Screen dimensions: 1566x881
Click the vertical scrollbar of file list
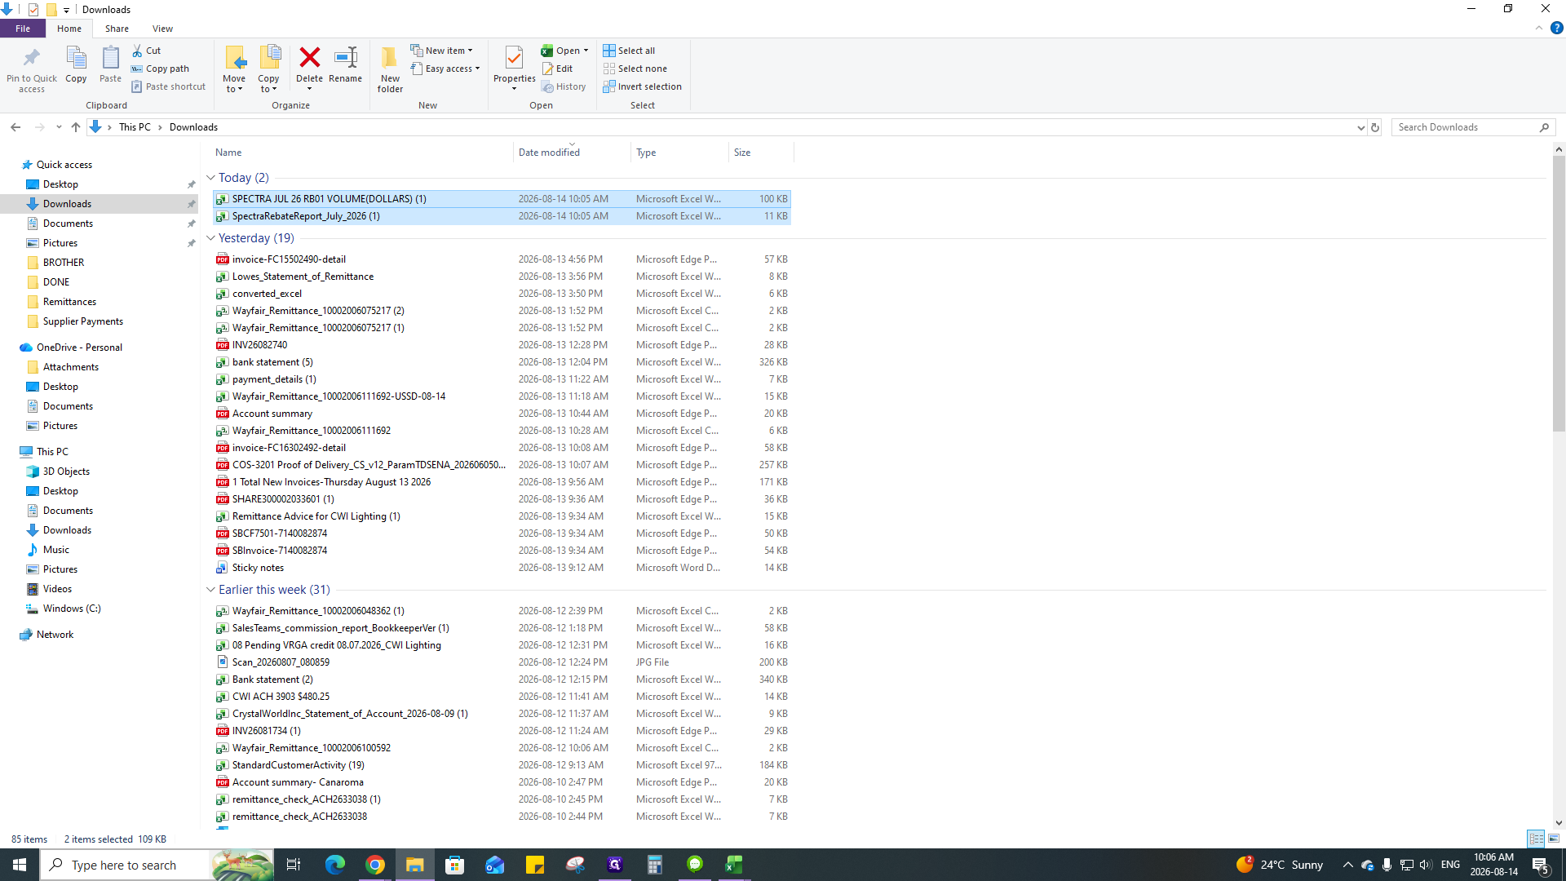coord(1559,294)
